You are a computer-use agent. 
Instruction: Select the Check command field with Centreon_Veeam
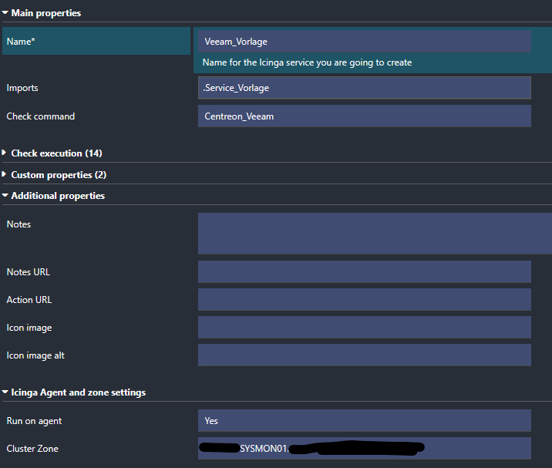(364, 116)
